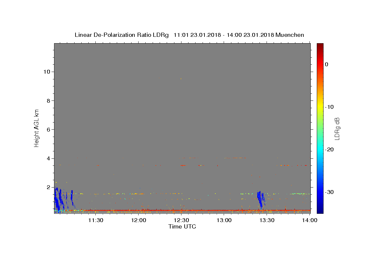This screenshot has height=256, width=384.
Task: Click the 13:30 time tick label
Action: [x=267, y=220]
